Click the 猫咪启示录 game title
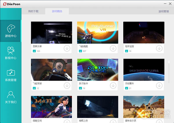Image resolution: width=174 pixels, height=123 pixels. click(x=130, y=121)
